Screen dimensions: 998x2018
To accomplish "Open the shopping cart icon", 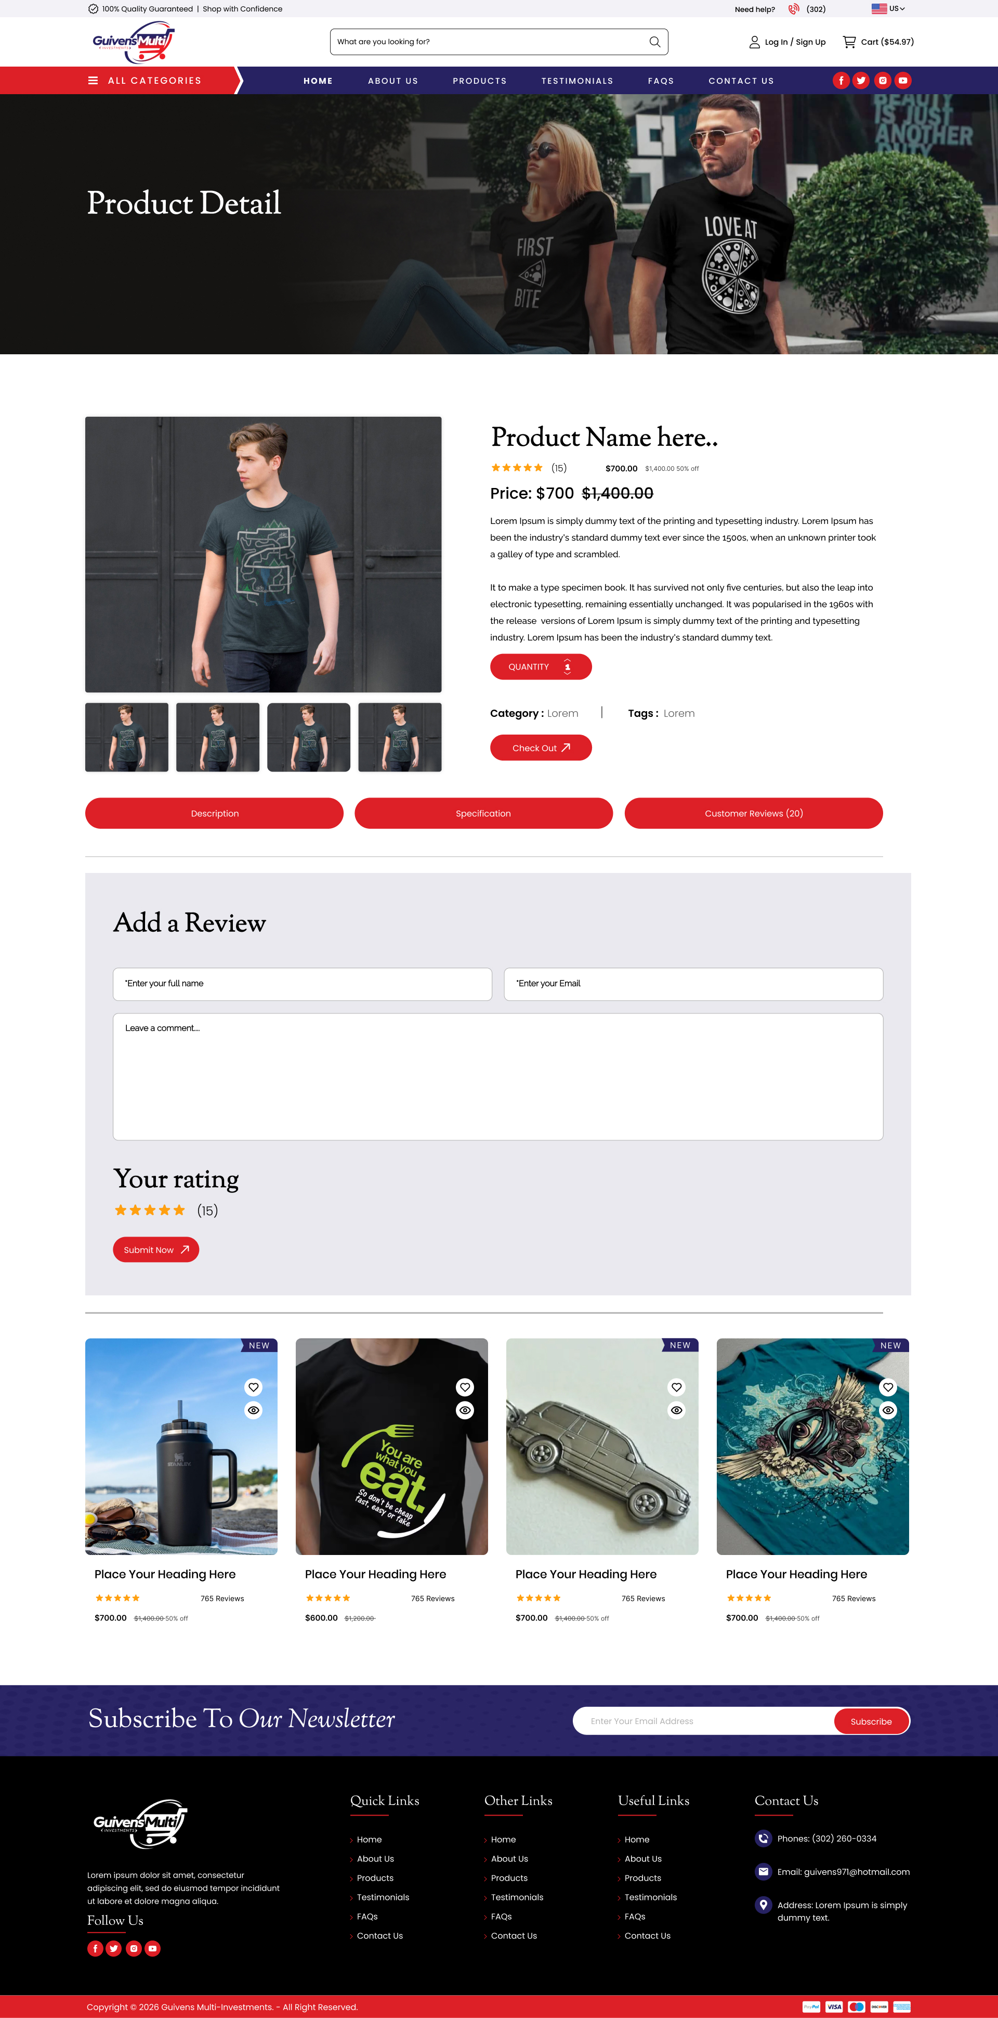I will (848, 42).
